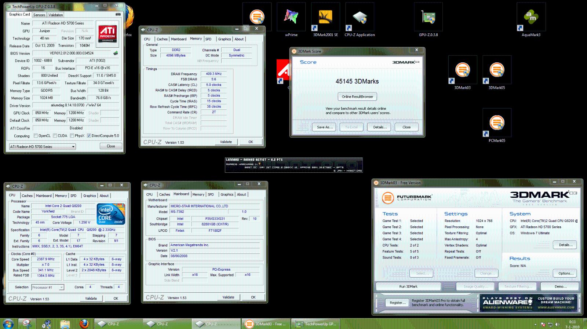This screenshot has height=329, width=587.
Task: Click Save As... in the 3DMark Score dialog
Action: point(325,127)
